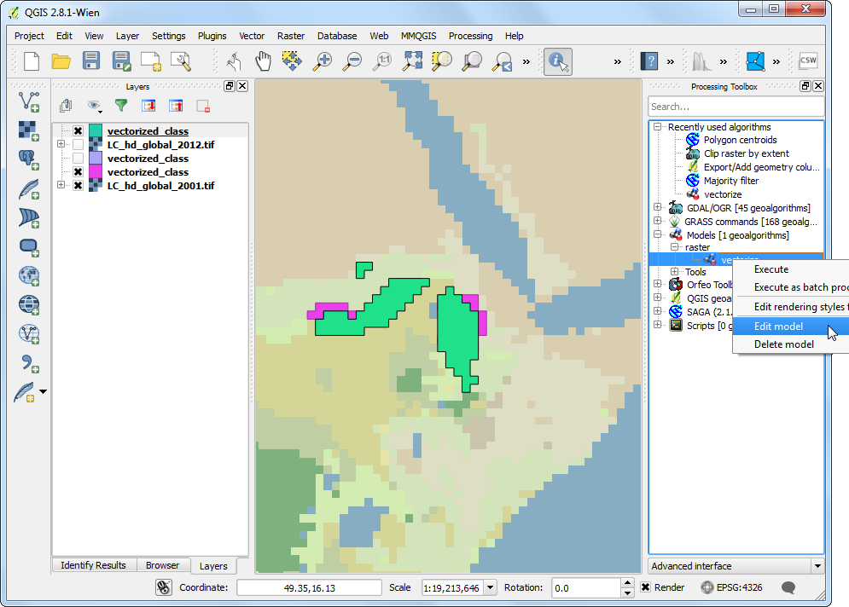
Task: Click green swatch of top vectorized_class
Action: (x=96, y=131)
